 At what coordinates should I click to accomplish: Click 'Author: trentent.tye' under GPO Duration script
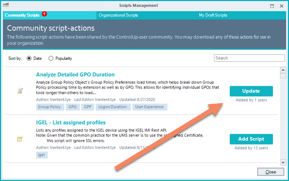click(x=53, y=100)
